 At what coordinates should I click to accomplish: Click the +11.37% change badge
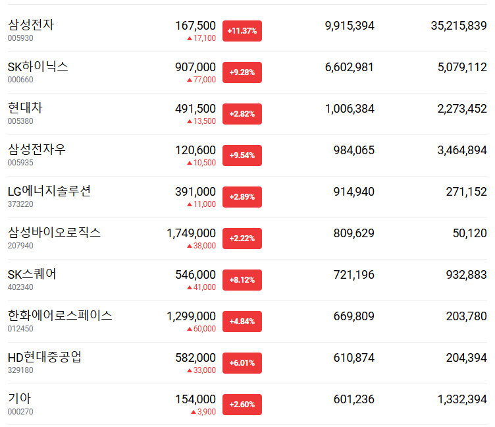pyautogui.click(x=242, y=31)
